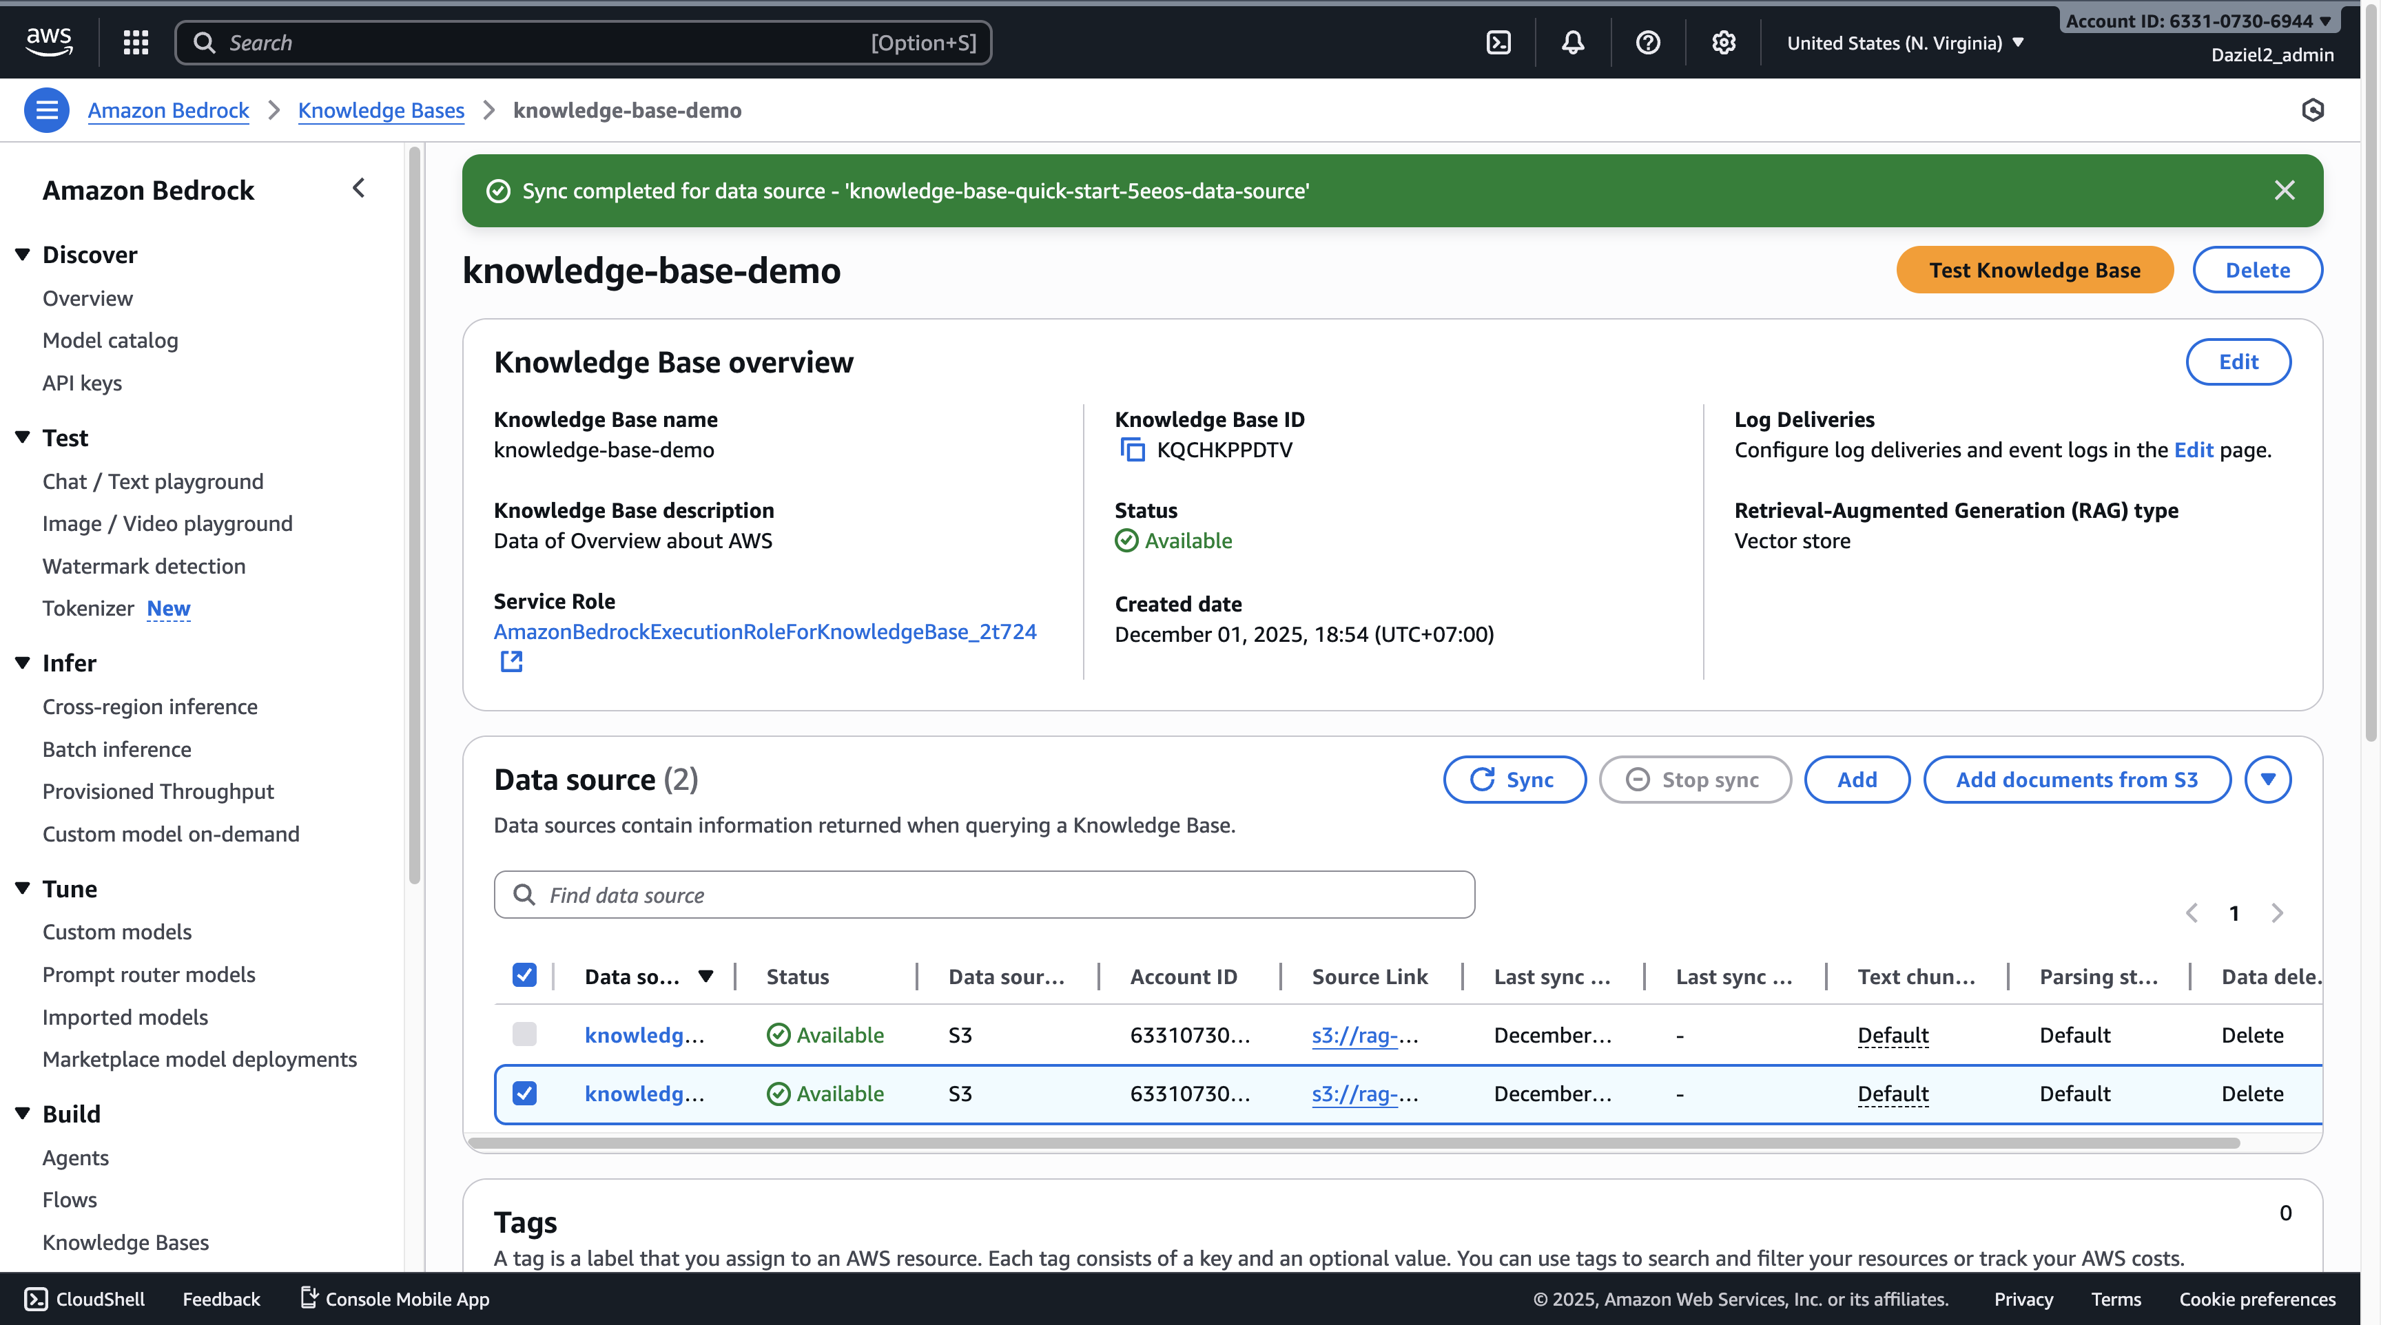
Task: Collapse the Amazon Bedrock navigation sidebar
Action: click(359, 187)
